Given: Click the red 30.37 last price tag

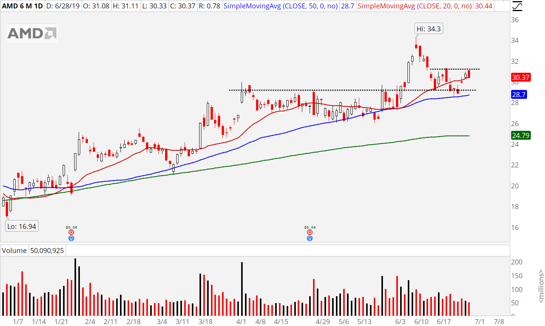Looking at the screenshot, I should point(521,77).
